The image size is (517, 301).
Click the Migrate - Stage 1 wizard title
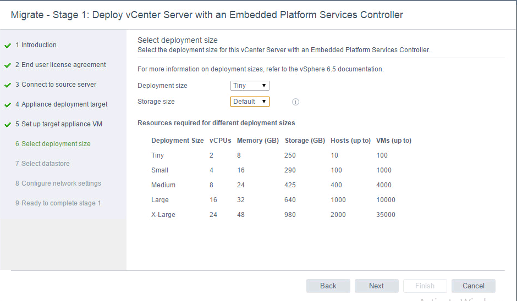coord(207,15)
